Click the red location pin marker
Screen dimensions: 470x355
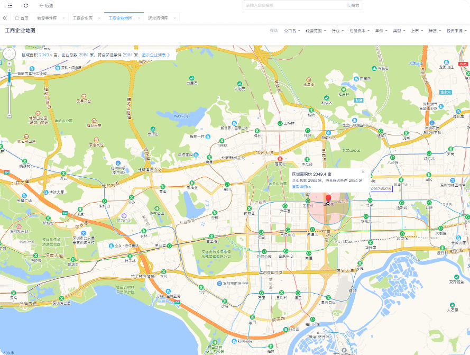pyautogui.click(x=328, y=198)
